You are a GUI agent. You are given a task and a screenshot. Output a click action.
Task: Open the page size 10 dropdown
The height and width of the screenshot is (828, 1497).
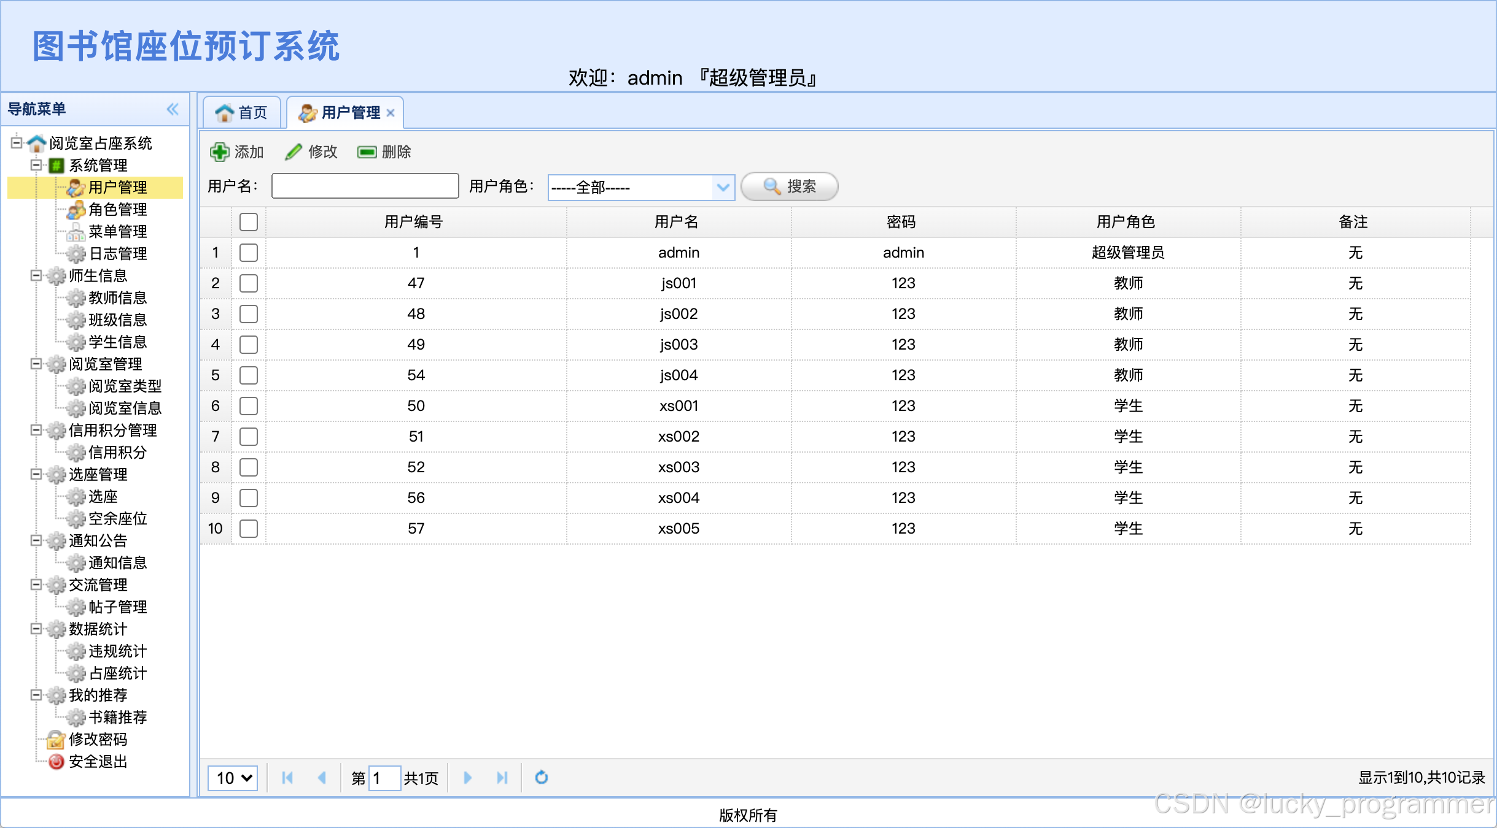coord(233,778)
